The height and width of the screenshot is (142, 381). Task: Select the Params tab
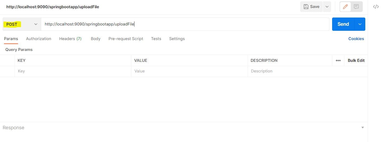point(11,39)
